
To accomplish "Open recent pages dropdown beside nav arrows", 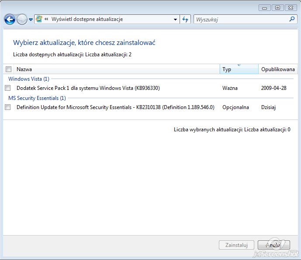I will pos(31,20).
